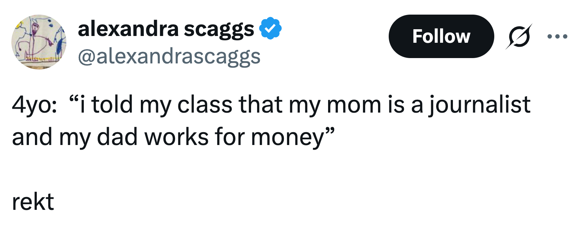Click the Grok slash icon
577x238 pixels.
click(x=519, y=36)
